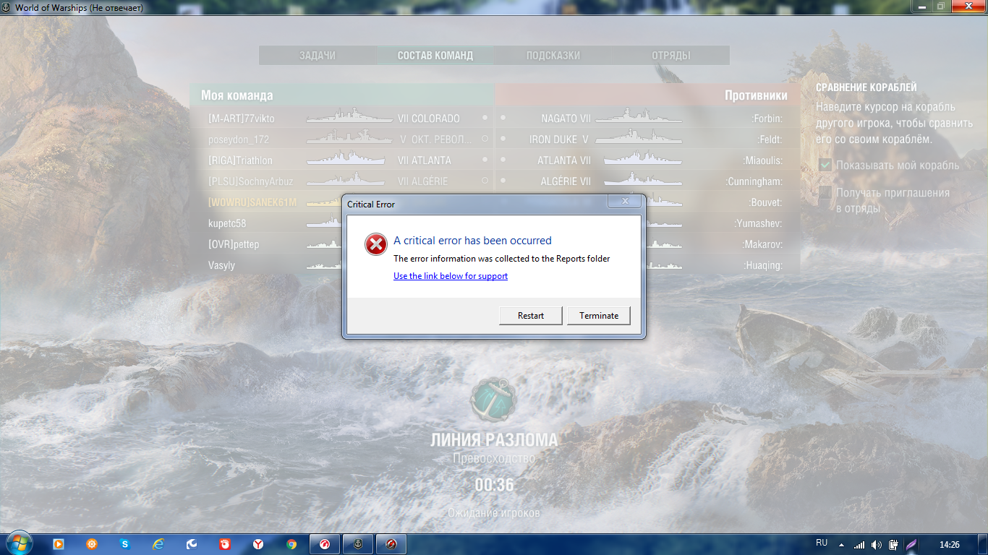Open the Windows Start menu
This screenshot has height=555, width=988.
(x=18, y=543)
